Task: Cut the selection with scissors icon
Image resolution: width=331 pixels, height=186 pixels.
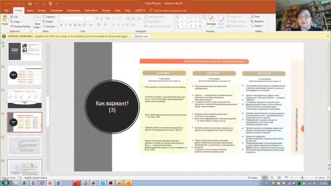Action: (14, 17)
